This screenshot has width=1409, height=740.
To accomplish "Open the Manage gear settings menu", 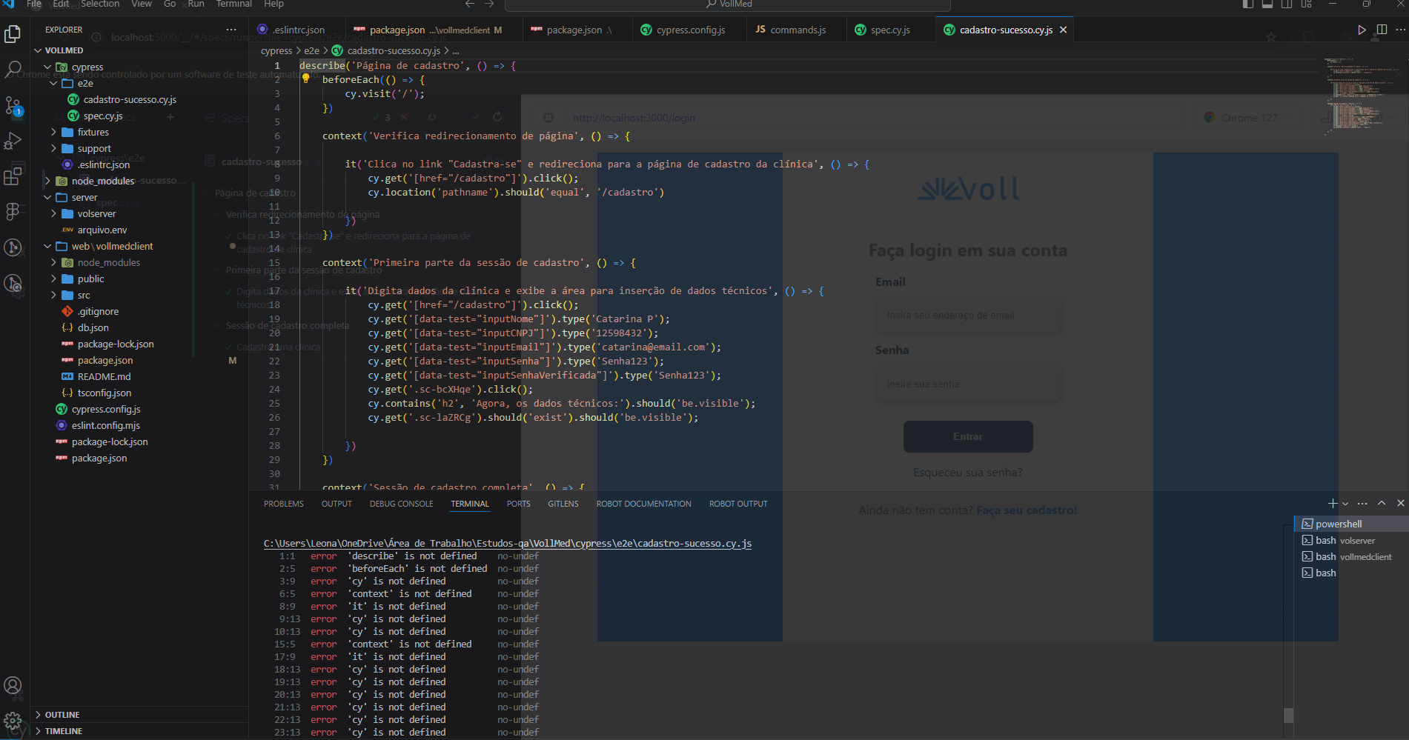I will 13,721.
